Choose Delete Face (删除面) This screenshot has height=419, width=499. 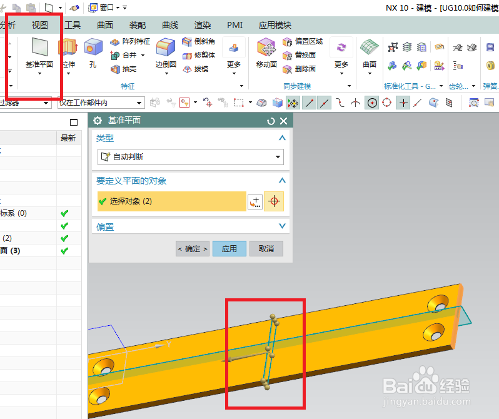(299, 69)
